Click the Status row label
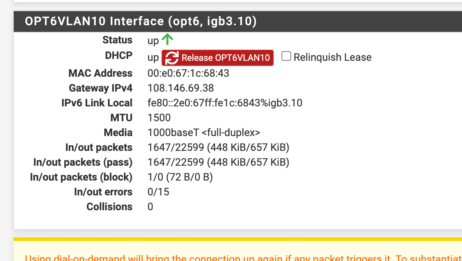Screen dimensions: 462x261 click(117, 40)
